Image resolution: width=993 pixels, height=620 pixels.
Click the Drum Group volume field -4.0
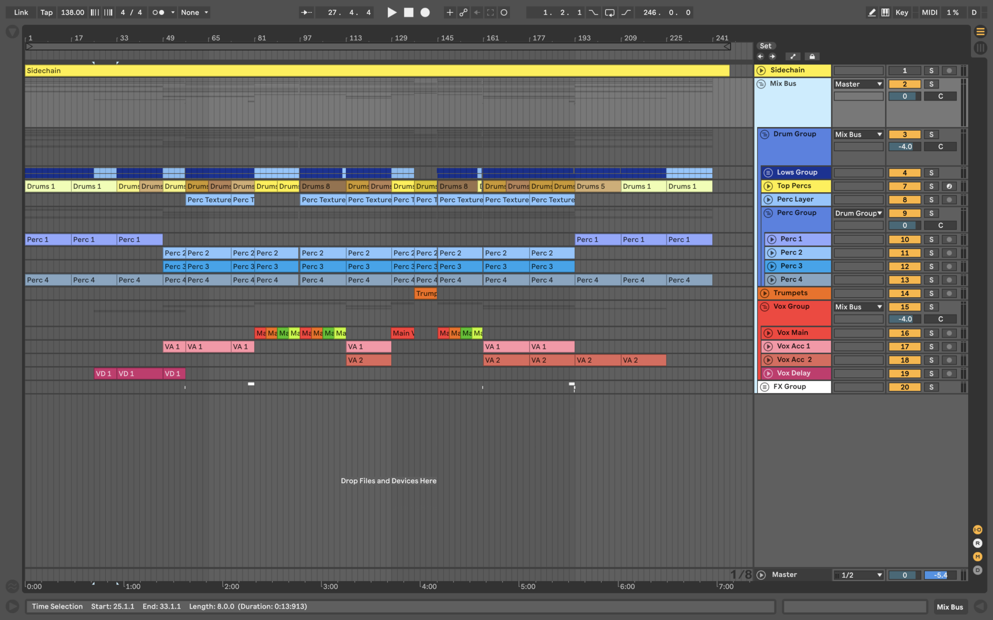(x=905, y=147)
